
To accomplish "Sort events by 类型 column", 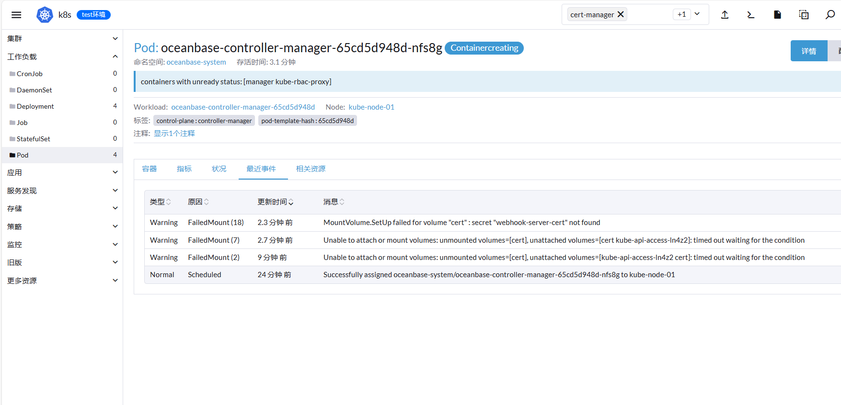I will point(161,202).
